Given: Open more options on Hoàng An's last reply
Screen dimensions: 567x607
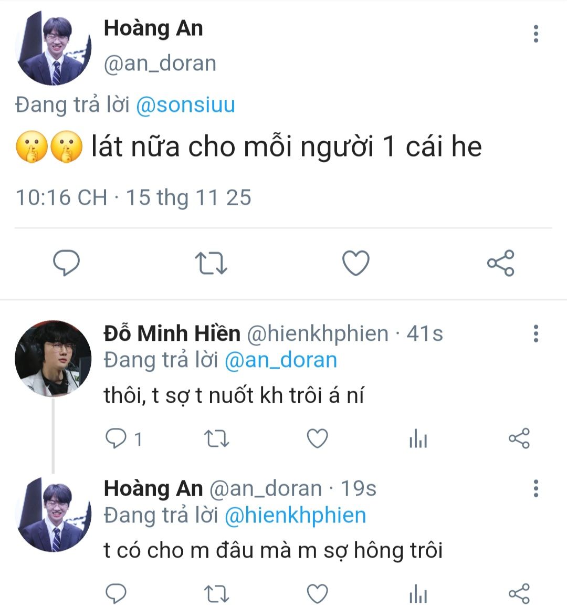Looking at the screenshot, I should click(x=536, y=488).
